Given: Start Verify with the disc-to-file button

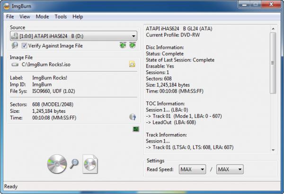Looking at the screenshot, I should tap(72, 164).
